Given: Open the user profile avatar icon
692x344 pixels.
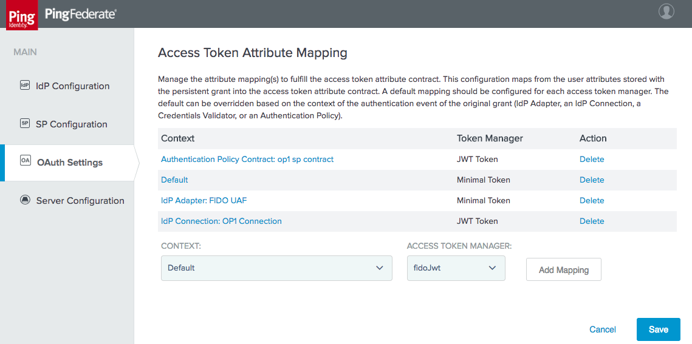Looking at the screenshot, I should pos(666,12).
